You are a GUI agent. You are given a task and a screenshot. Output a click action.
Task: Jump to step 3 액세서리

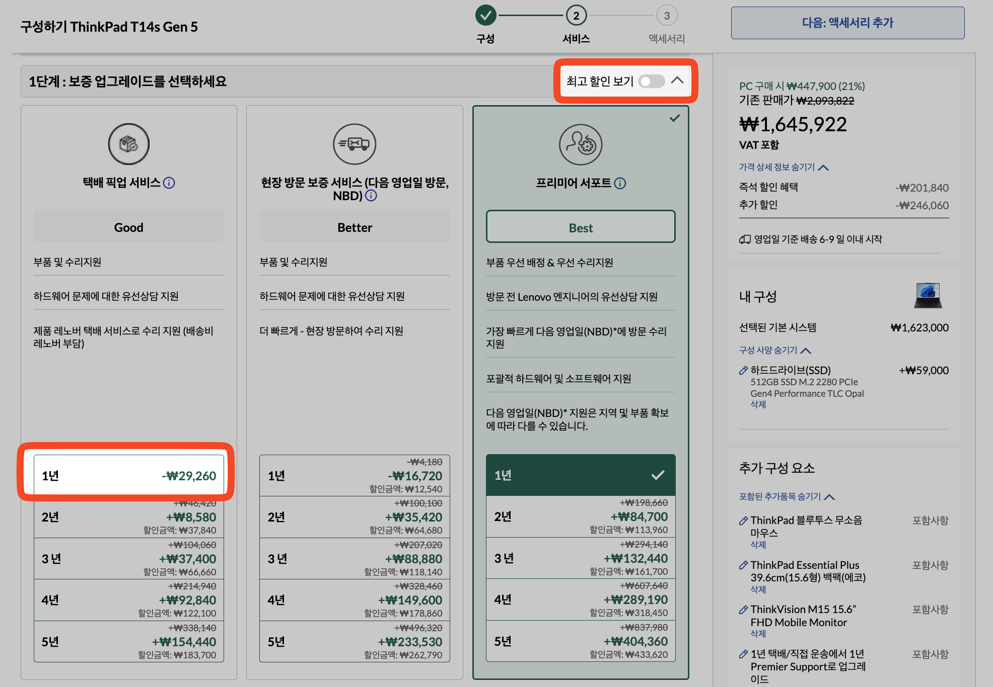pyautogui.click(x=667, y=16)
